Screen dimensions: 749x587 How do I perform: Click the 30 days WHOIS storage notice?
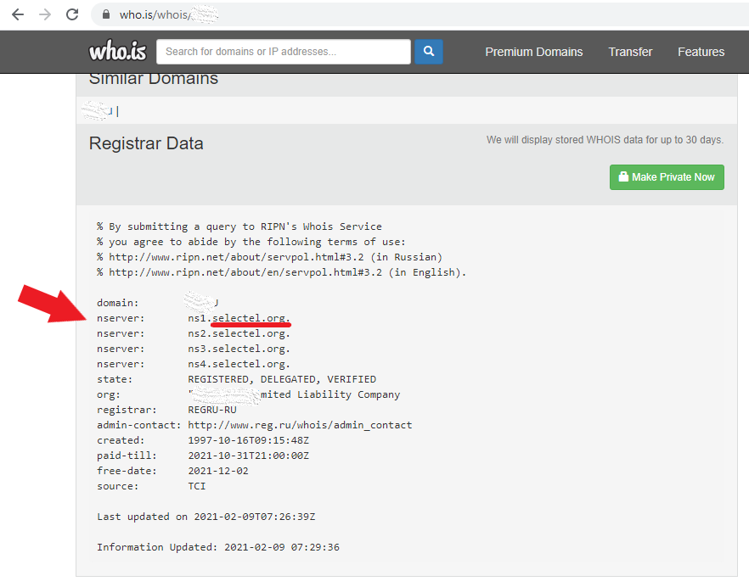(605, 140)
